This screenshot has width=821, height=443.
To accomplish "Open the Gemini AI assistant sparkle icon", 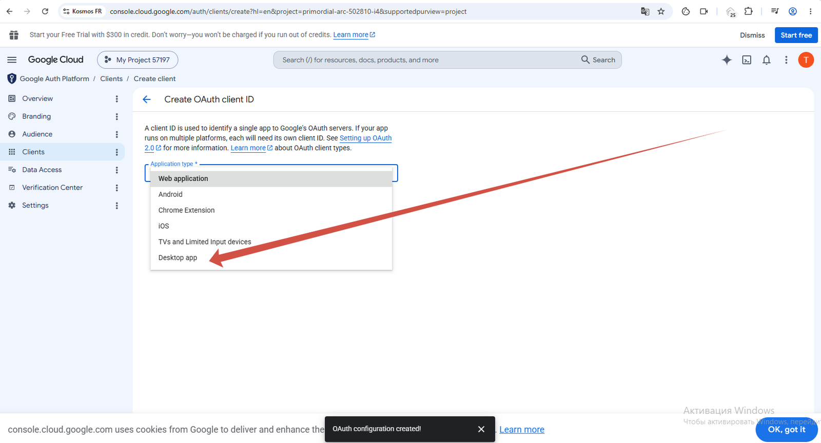I will tap(727, 60).
